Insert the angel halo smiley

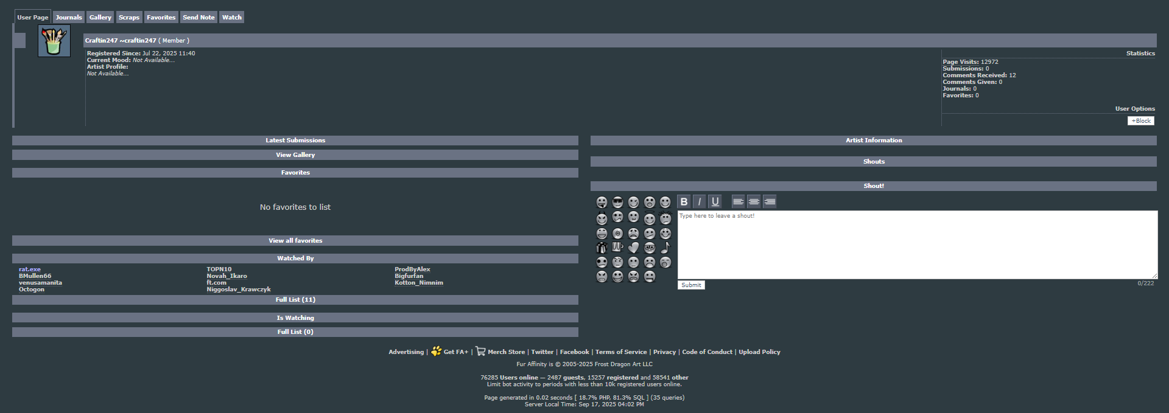650,218
